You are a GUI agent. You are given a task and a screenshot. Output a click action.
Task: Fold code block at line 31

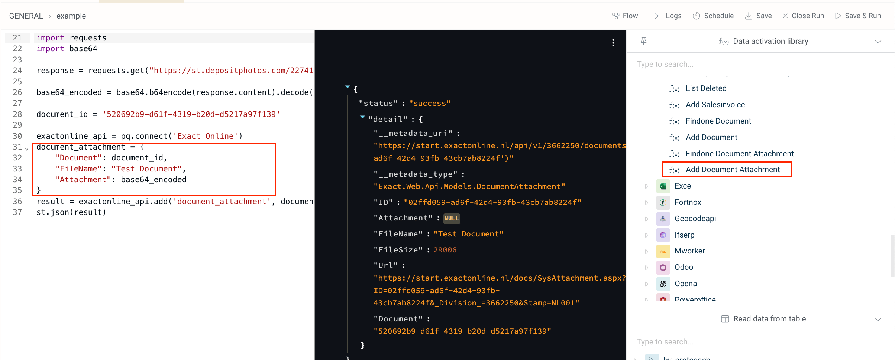(x=27, y=148)
